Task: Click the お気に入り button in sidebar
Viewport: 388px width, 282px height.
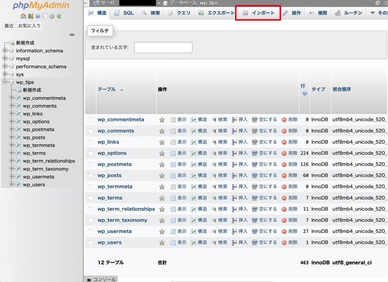Action: coord(29,26)
